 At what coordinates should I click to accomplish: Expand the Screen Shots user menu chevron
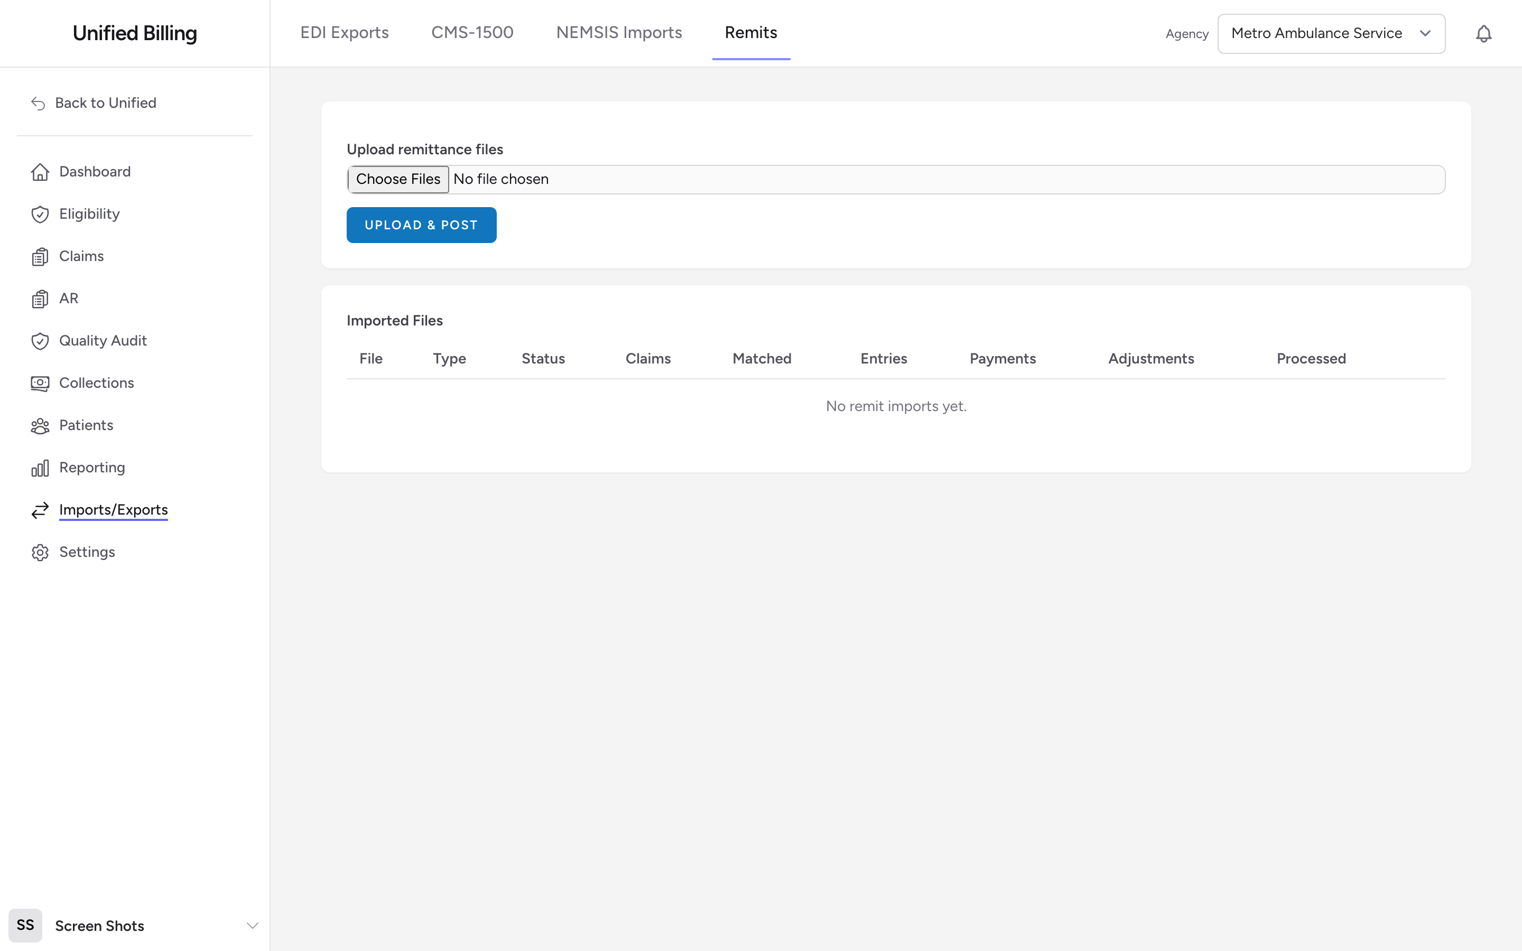point(252,925)
